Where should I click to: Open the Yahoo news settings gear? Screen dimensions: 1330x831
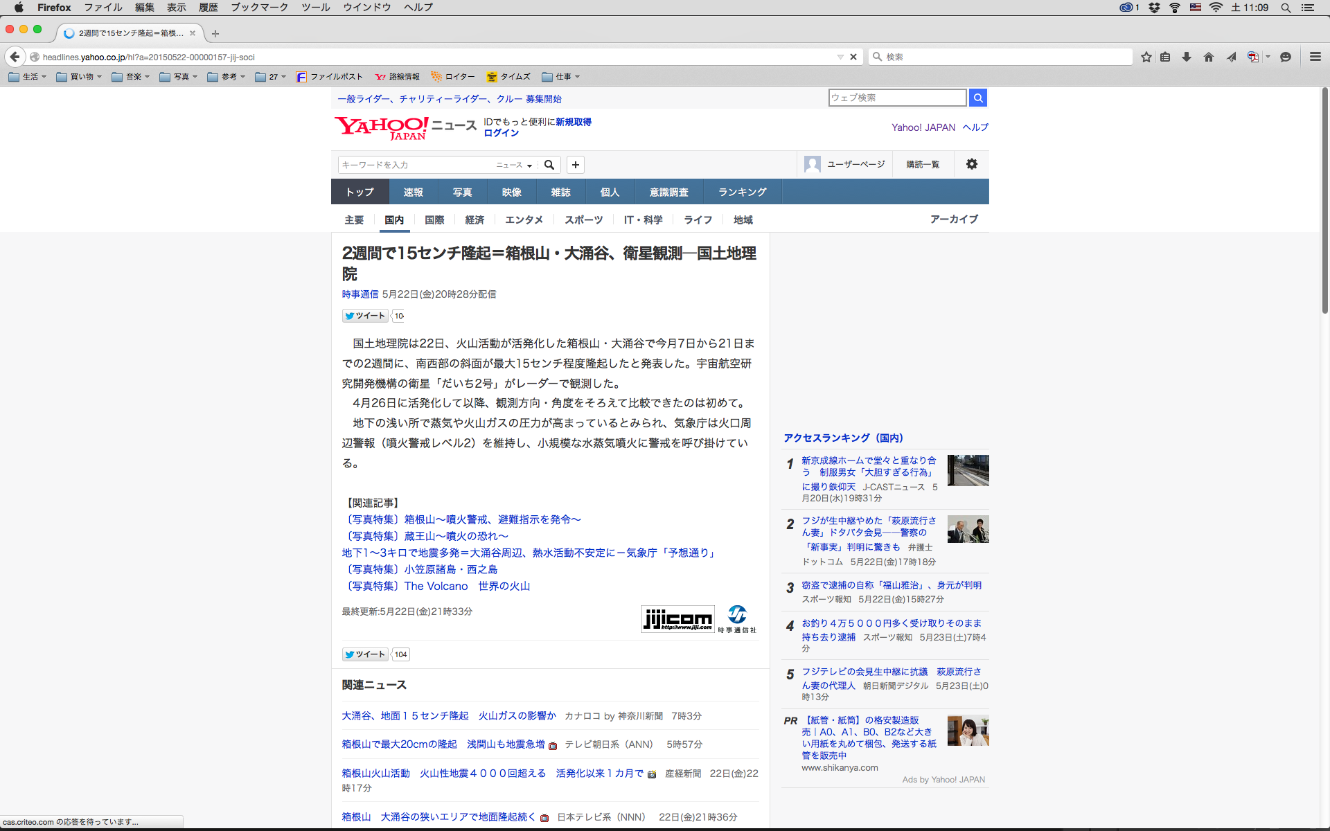972,164
